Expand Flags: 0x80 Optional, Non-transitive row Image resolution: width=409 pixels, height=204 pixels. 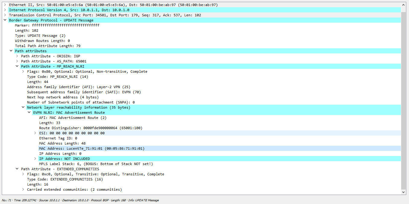23,72
